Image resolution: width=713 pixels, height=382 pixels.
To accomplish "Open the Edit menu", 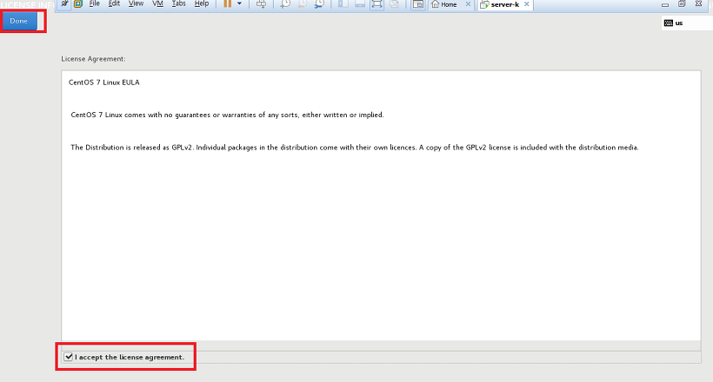I will tap(114, 3).
